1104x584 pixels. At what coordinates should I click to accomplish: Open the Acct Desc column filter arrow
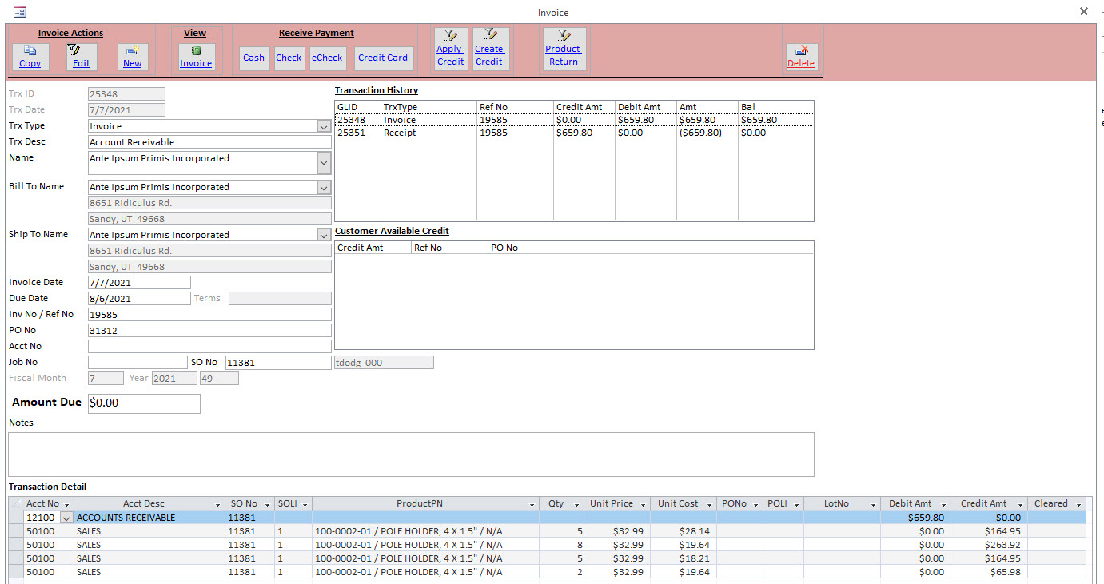click(218, 504)
